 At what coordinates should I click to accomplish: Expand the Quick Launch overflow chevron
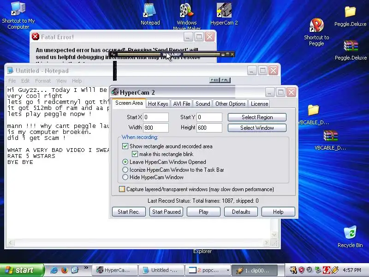coord(86,268)
